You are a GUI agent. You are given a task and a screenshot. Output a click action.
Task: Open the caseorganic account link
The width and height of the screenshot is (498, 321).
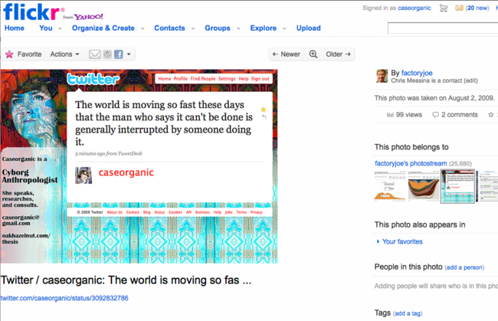click(x=414, y=8)
